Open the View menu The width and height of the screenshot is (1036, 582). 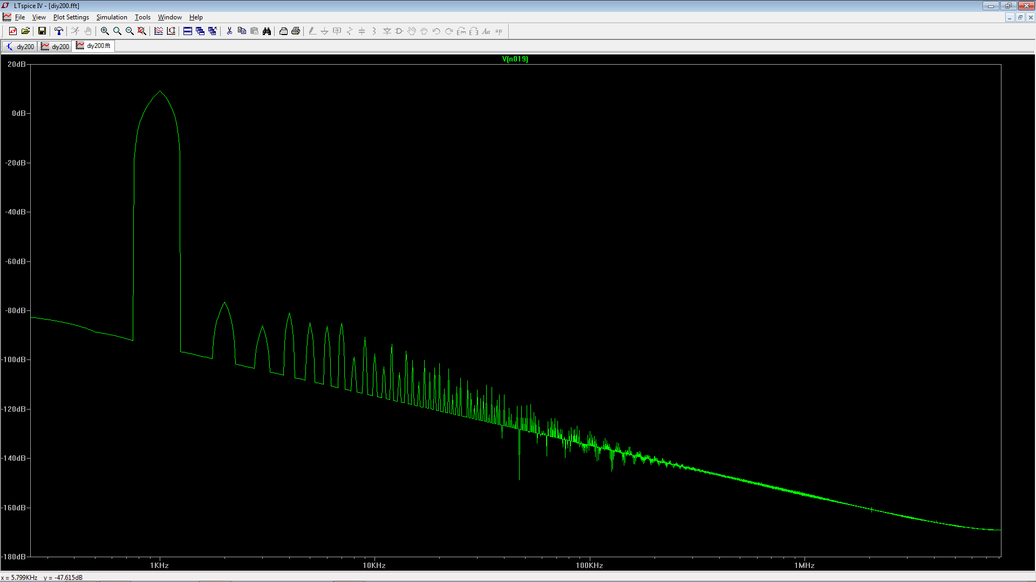[x=39, y=17]
